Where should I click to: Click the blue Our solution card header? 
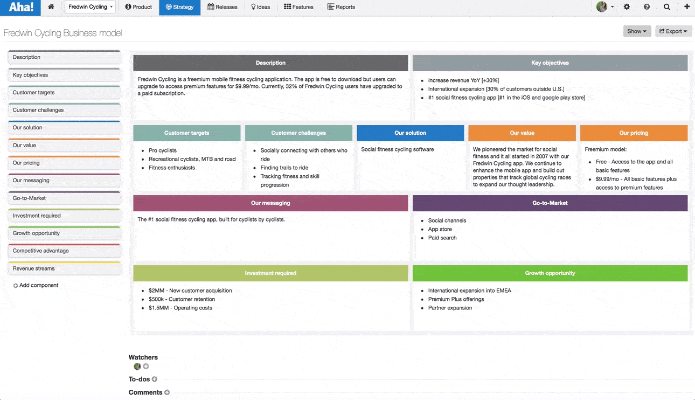(x=410, y=133)
